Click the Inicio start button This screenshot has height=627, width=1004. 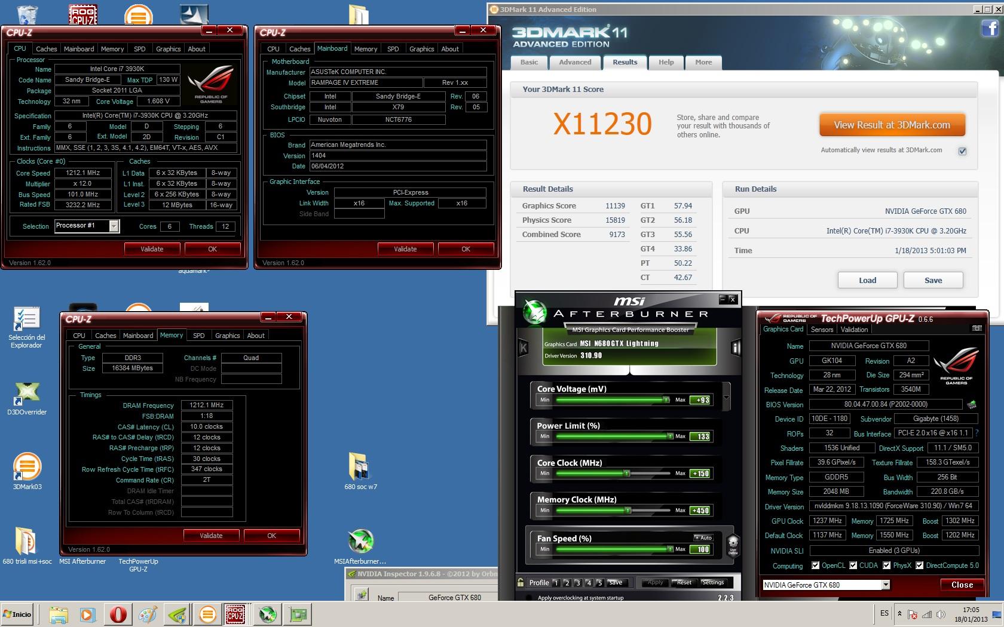18,614
